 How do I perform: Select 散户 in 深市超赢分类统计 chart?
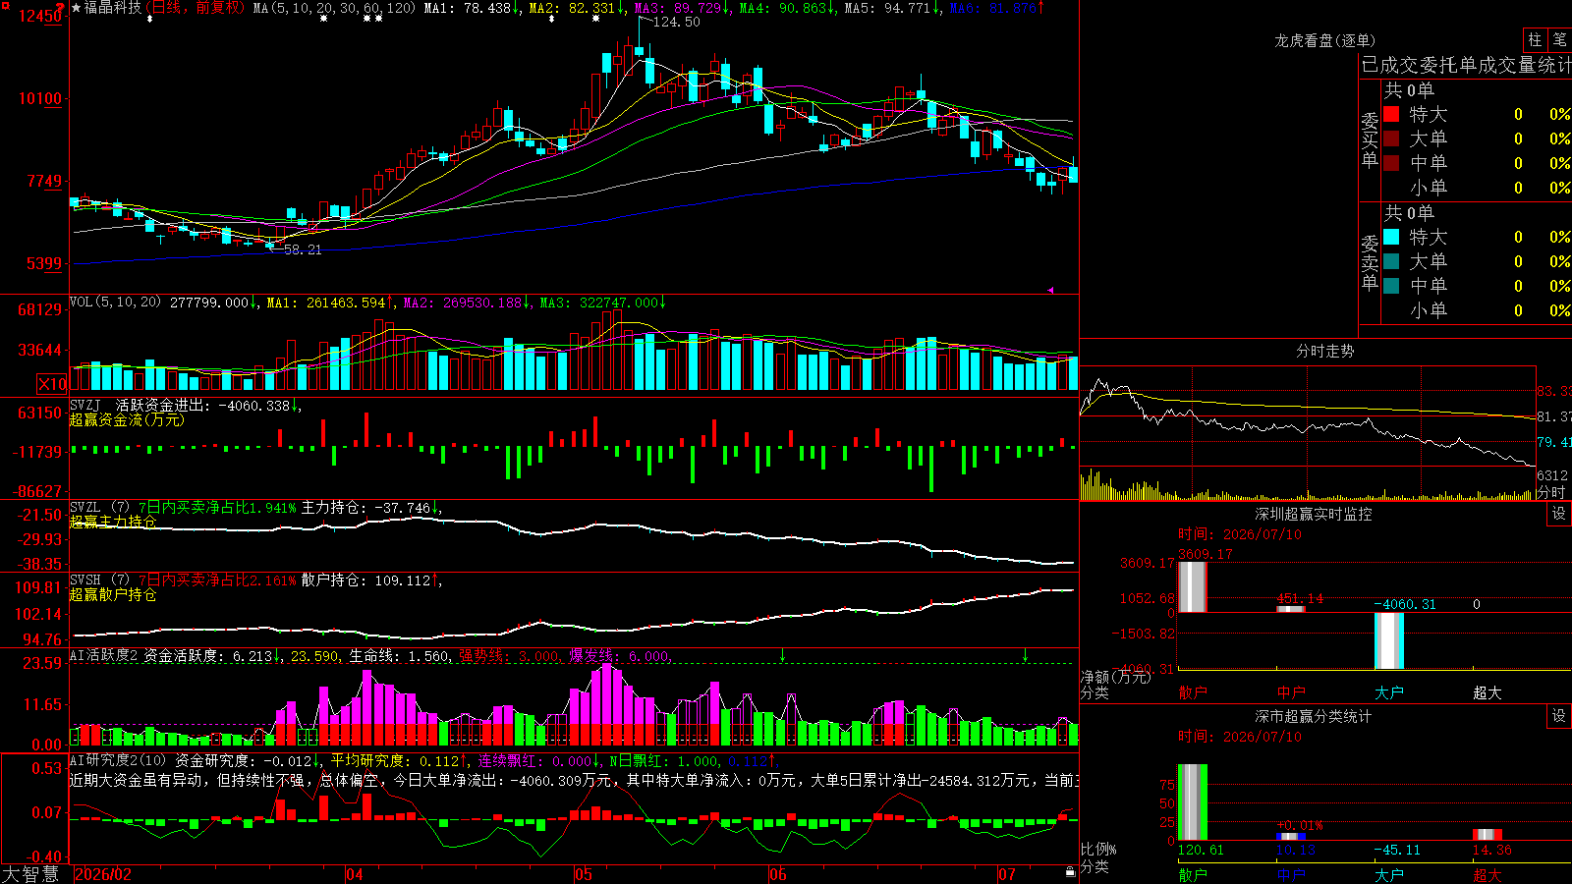tap(1193, 875)
